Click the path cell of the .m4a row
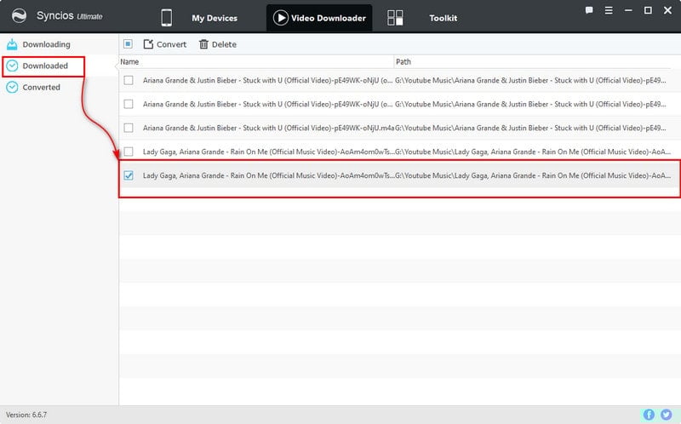 coord(530,128)
